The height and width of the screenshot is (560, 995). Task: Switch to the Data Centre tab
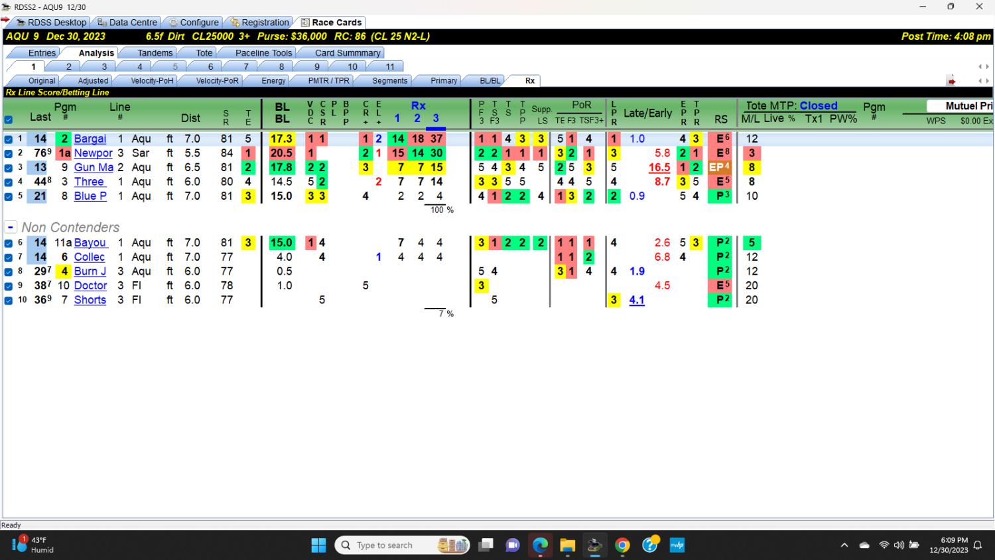(x=127, y=23)
